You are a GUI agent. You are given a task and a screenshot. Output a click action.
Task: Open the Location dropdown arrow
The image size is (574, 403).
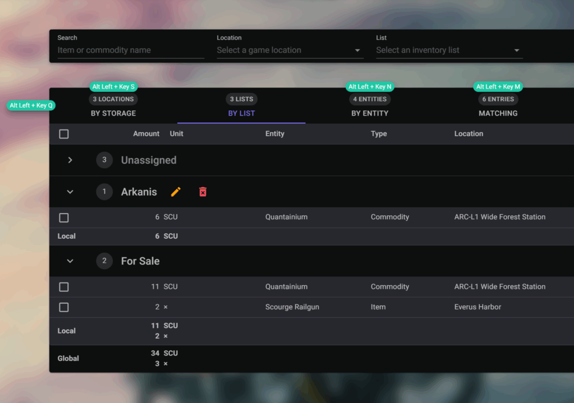(357, 50)
